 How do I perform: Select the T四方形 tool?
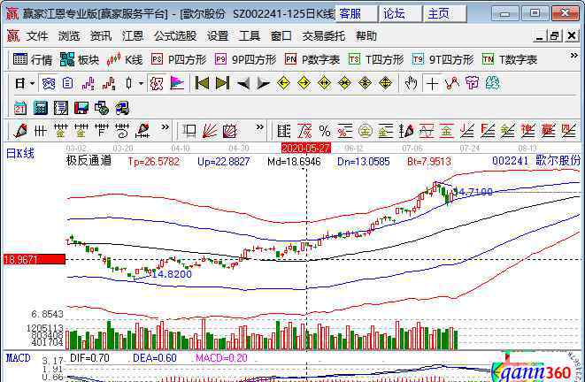pos(376,59)
